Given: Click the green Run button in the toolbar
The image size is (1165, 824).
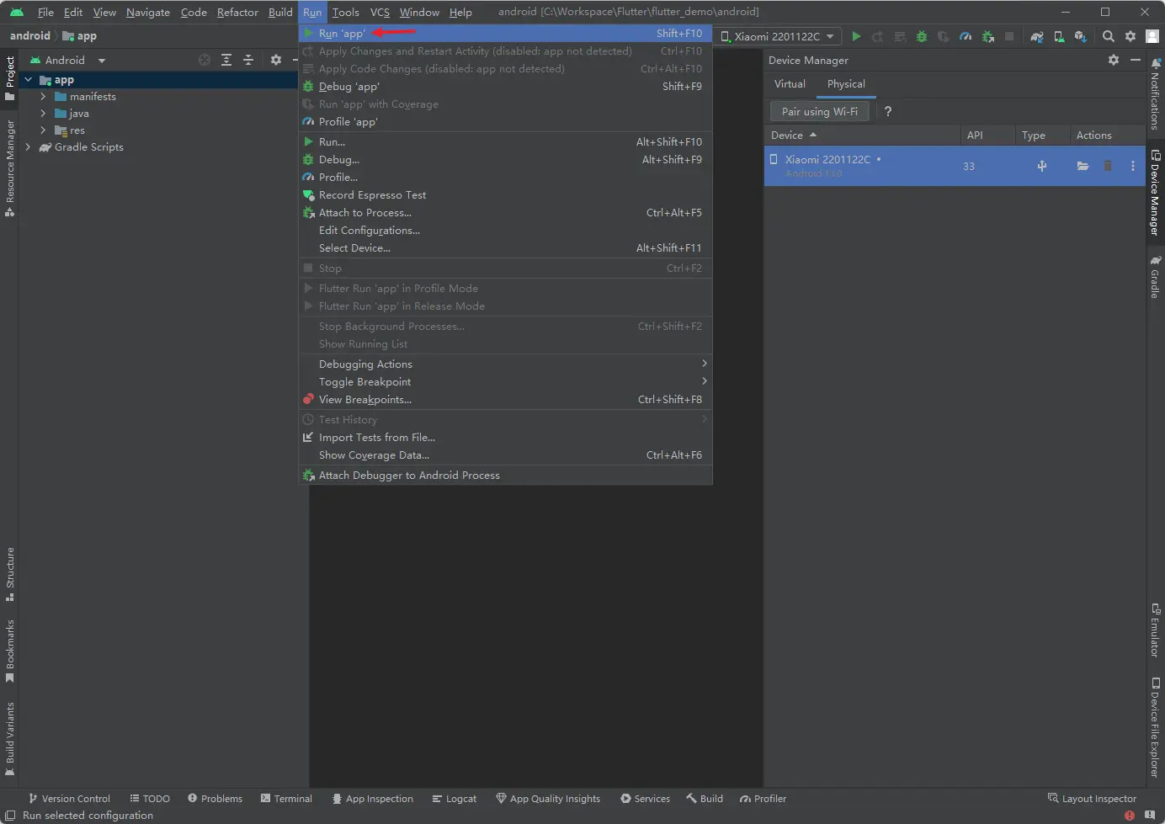Looking at the screenshot, I should 856,36.
